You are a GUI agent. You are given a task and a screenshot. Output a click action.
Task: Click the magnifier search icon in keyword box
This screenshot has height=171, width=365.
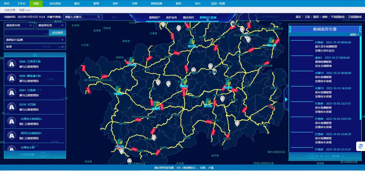99,17
